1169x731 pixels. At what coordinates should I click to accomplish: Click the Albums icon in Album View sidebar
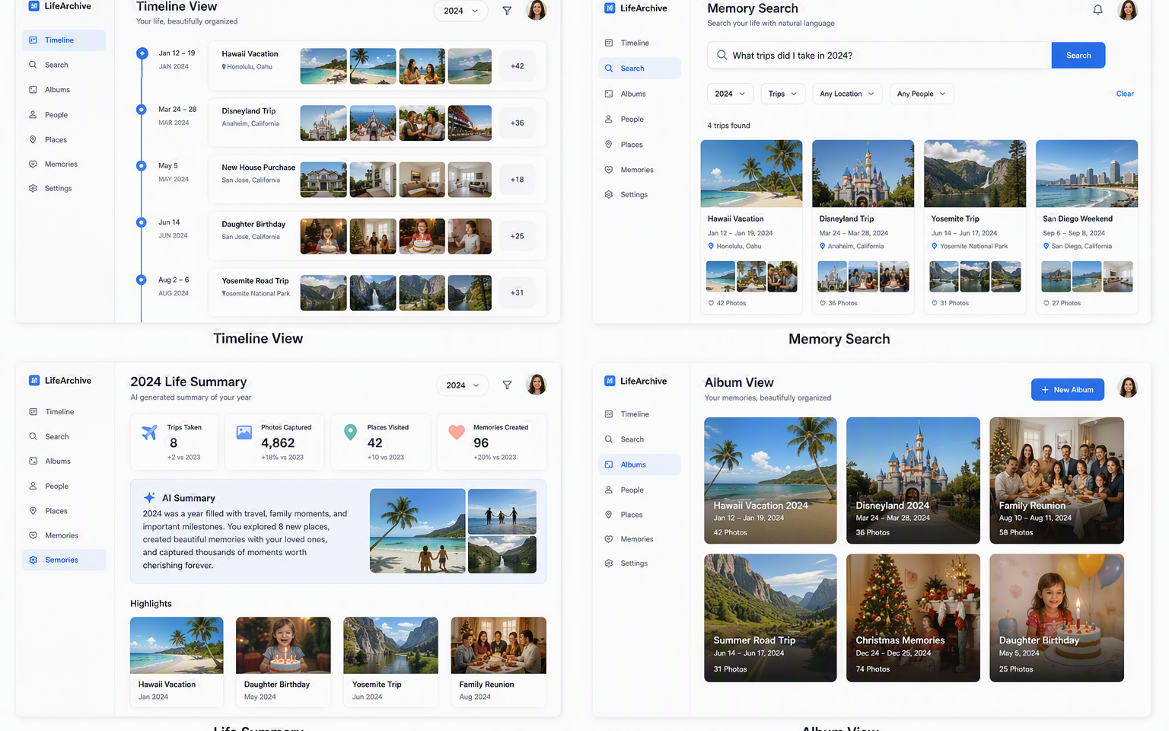tap(609, 464)
